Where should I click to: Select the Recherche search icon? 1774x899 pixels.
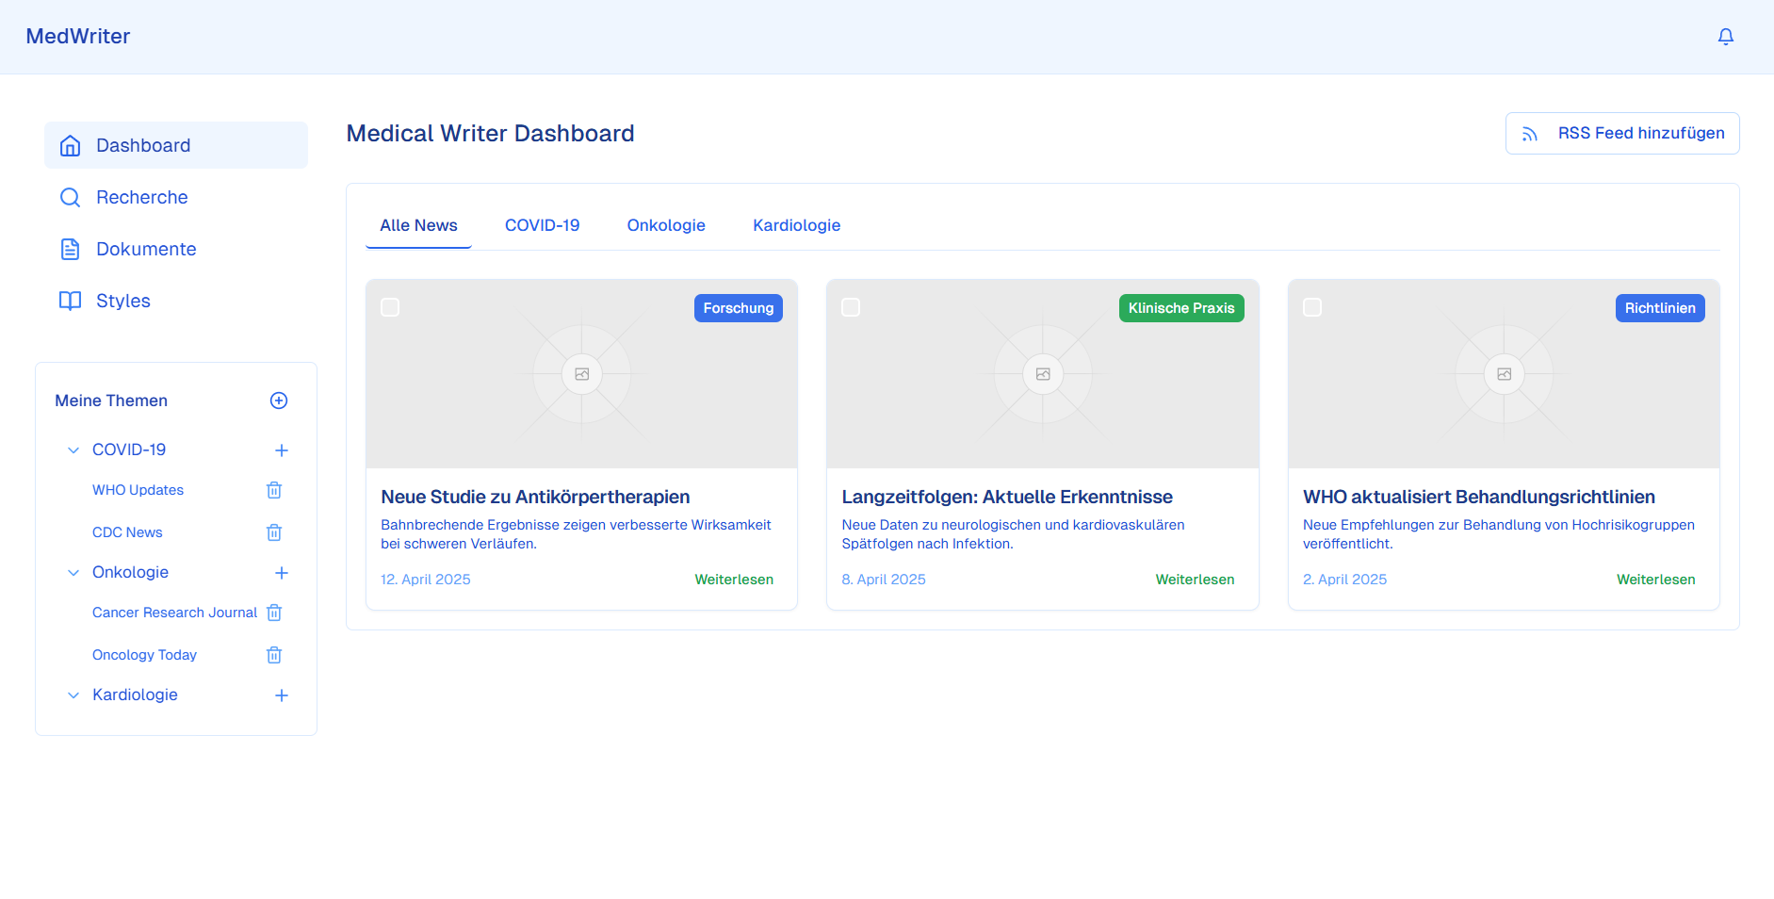click(70, 197)
